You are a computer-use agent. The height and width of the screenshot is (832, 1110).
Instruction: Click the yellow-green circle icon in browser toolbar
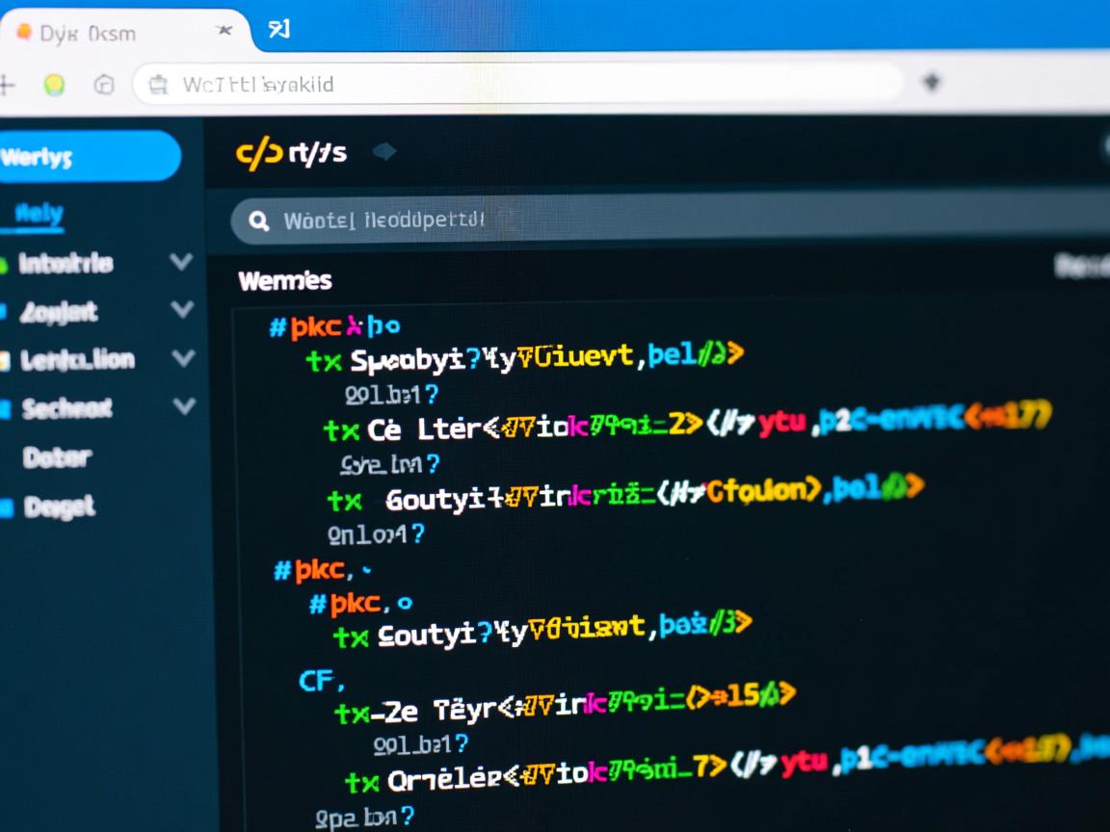click(x=54, y=85)
